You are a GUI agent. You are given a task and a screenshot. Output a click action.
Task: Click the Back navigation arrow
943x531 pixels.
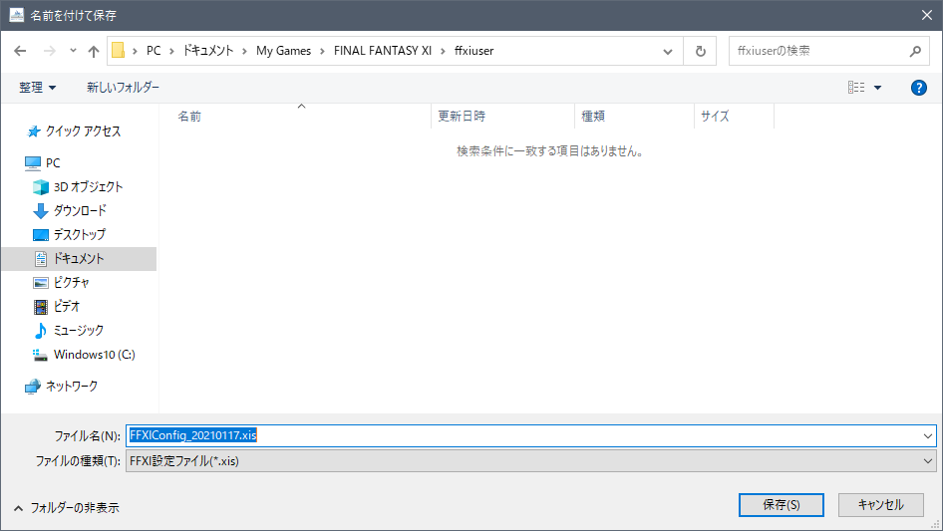[20, 51]
